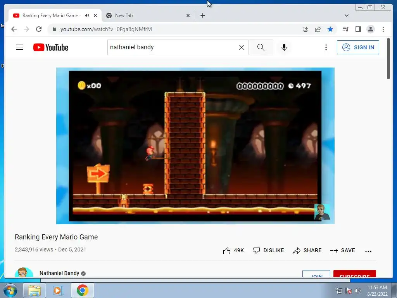Open more actions ellipsis below video

click(x=368, y=251)
